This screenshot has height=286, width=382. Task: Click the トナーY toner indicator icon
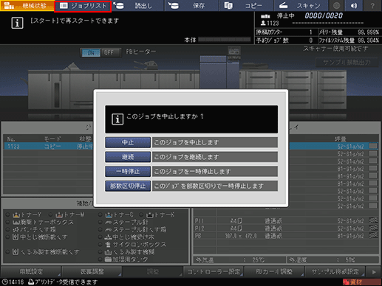[x=16, y=215]
